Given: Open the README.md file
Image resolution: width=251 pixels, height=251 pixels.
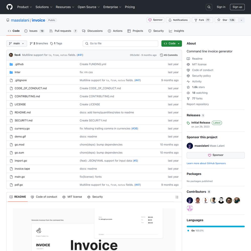Looking at the screenshot, I should tap(23, 112).
